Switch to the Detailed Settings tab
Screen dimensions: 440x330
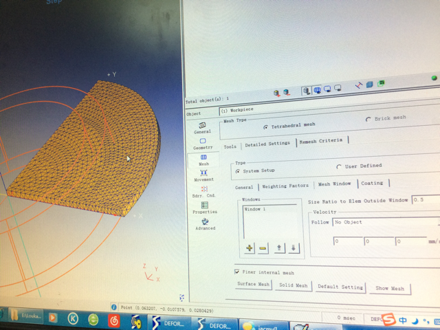point(267,144)
